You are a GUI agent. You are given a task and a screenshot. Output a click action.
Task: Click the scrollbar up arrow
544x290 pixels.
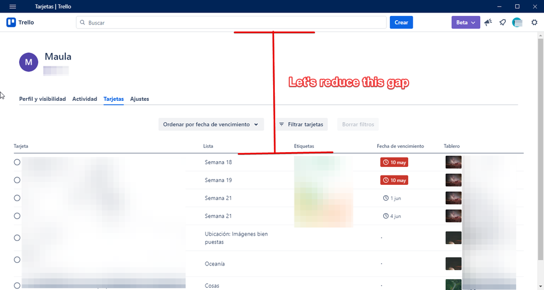point(541,35)
